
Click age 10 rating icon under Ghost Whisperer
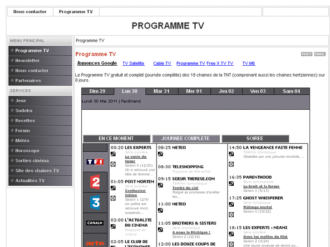click(231, 215)
